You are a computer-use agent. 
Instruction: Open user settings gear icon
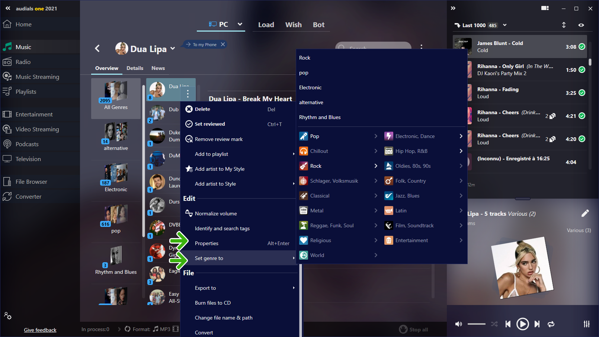click(x=8, y=316)
